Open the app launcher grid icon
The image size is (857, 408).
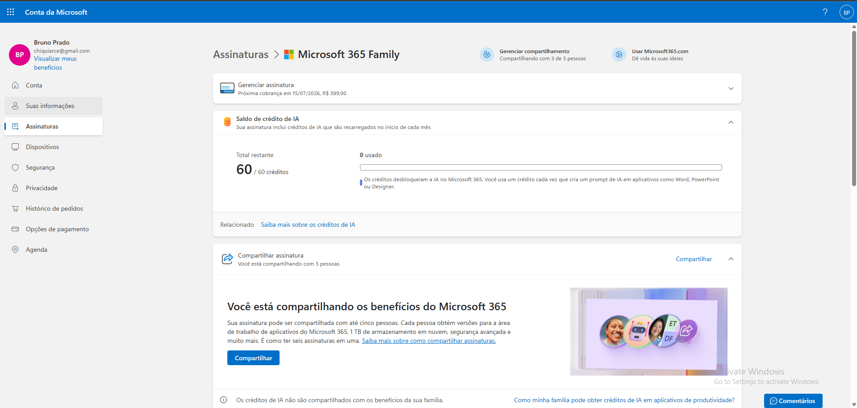click(x=11, y=12)
